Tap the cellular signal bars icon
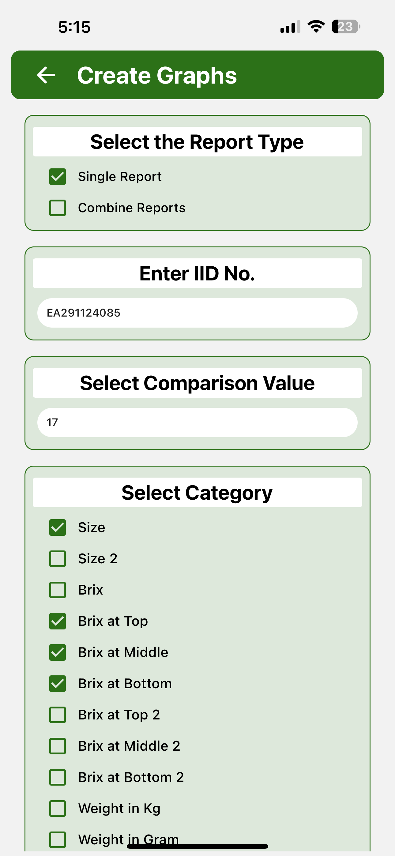Screen dimensions: 395x856 coord(290,27)
